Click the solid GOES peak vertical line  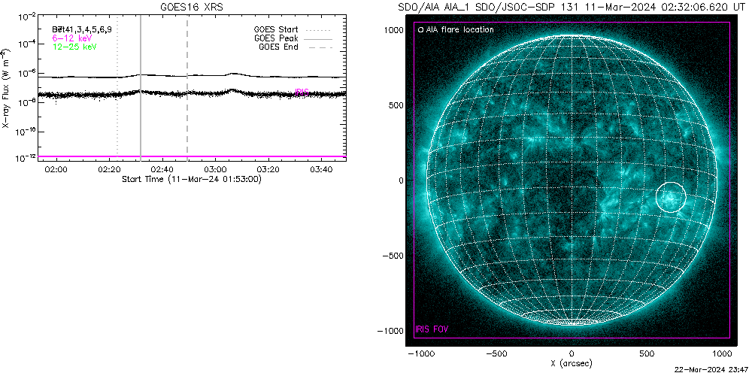pyautogui.click(x=140, y=89)
